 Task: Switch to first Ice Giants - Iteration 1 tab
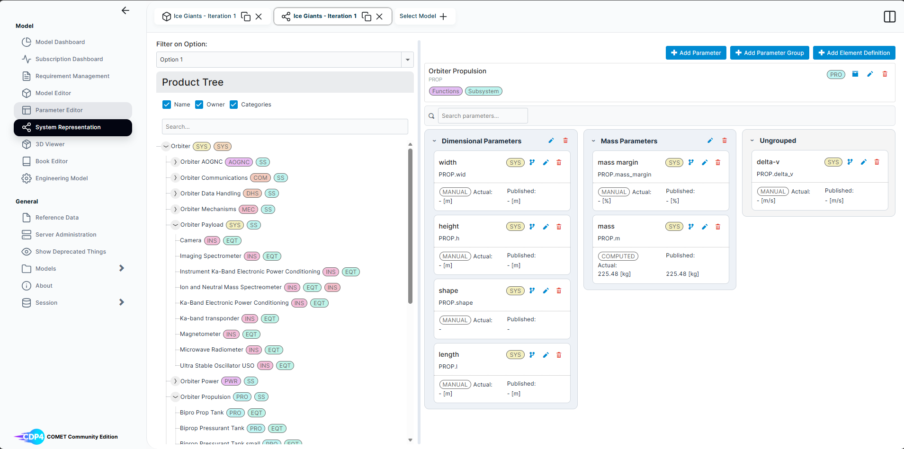205,16
